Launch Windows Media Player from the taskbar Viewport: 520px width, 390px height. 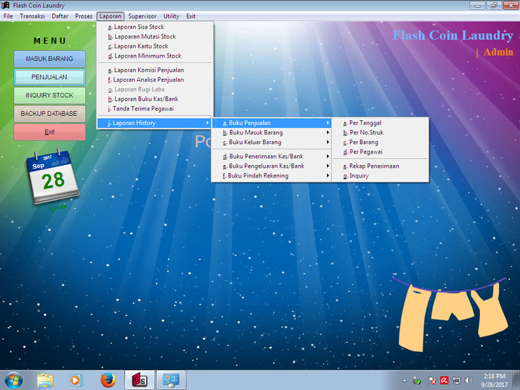pos(76,380)
